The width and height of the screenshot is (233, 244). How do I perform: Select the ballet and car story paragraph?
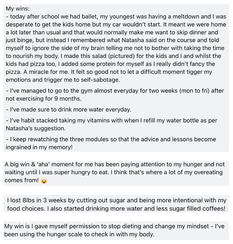[x=116, y=48]
